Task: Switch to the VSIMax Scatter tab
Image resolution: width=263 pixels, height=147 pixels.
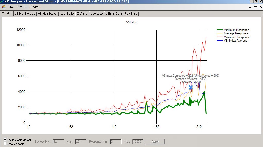Action: [48, 14]
